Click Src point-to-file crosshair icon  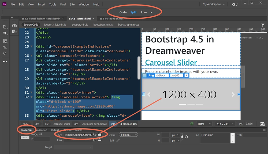(95, 135)
